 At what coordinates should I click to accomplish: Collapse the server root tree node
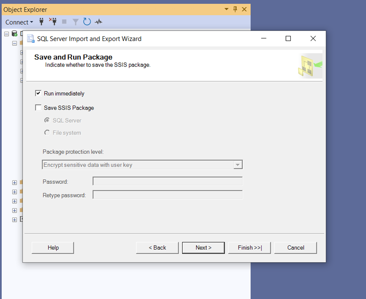click(7, 34)
